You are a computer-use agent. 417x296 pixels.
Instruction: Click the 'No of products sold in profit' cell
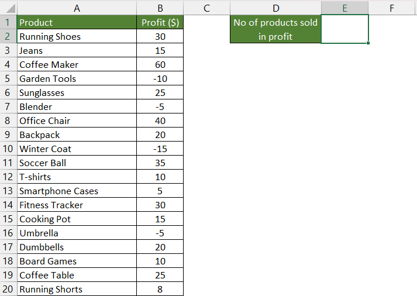pyautogui.click(x=275, y=29)
